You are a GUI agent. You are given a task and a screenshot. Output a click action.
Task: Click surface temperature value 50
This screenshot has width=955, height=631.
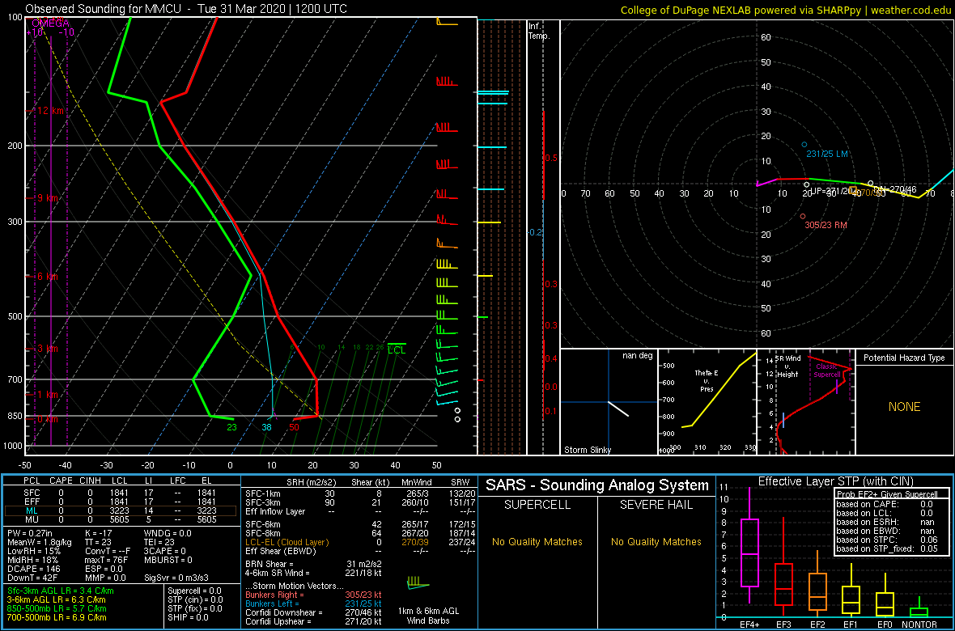294,427
